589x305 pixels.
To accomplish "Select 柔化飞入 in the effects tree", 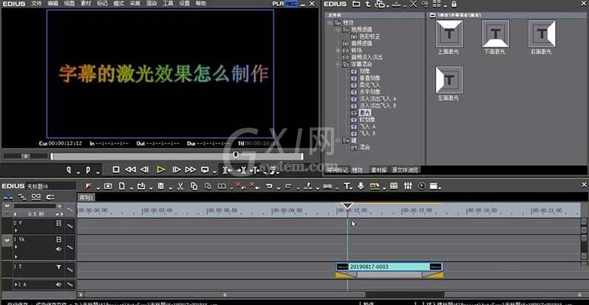I will pos(370,85).
